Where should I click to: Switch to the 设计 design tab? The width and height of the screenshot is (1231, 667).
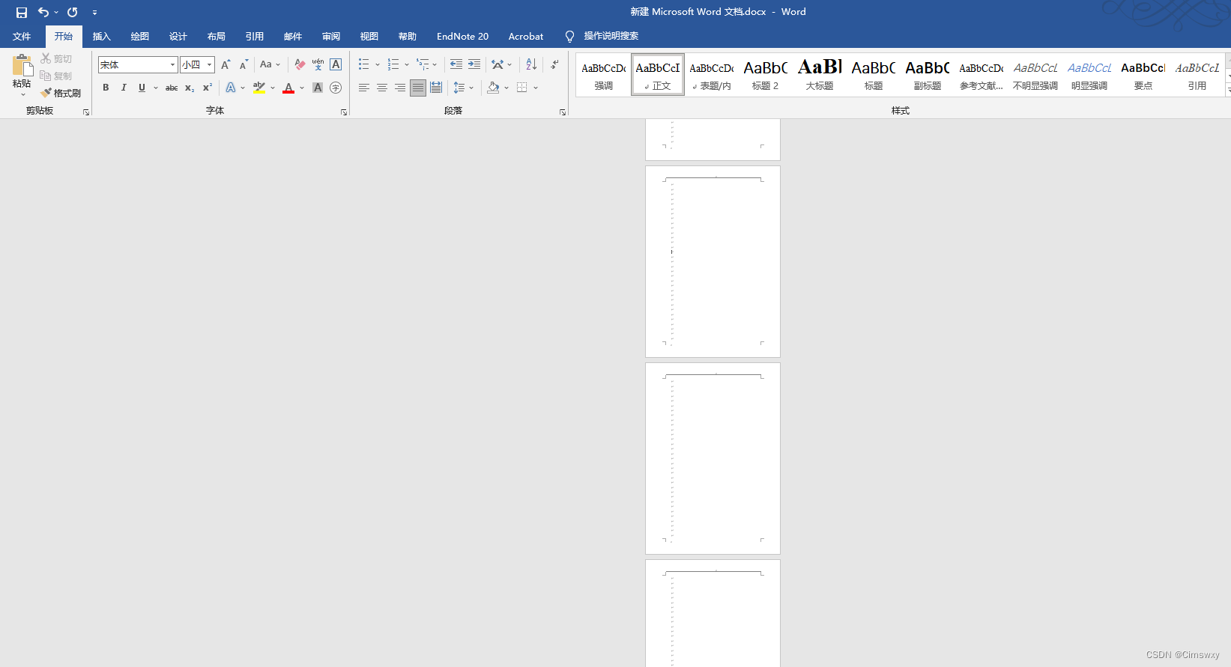[178, 37]
